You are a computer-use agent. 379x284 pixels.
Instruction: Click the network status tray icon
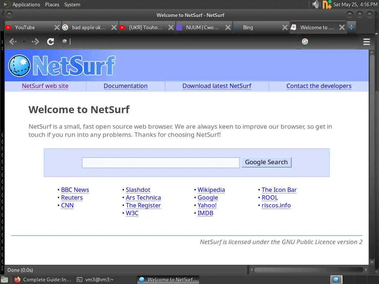tap(327, 4)
